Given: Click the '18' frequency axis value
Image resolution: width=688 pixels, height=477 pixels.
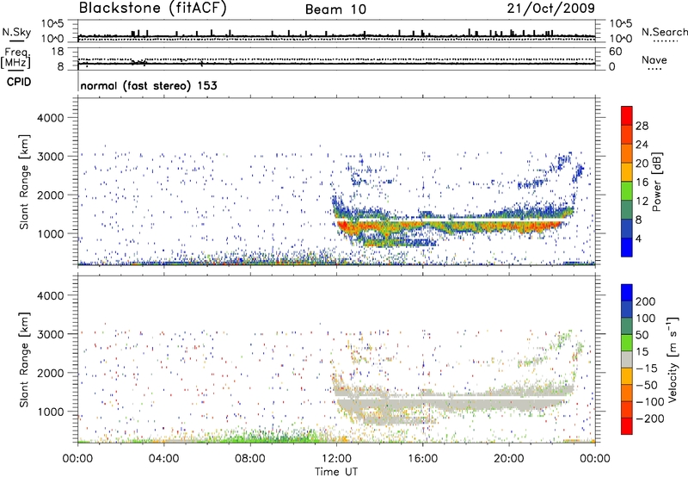Looking at the screenshot, I should pos(57,52).
